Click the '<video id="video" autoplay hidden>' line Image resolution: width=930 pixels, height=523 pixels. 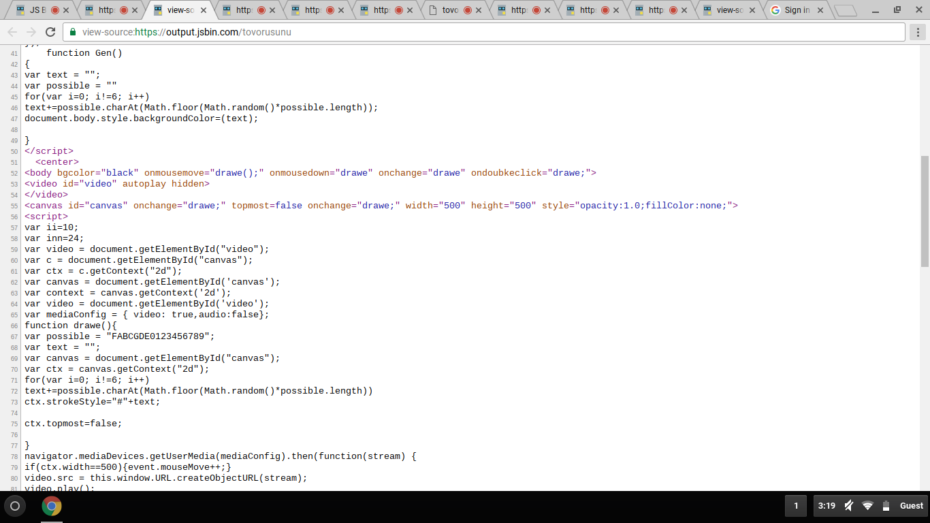[x=117, y=184]
